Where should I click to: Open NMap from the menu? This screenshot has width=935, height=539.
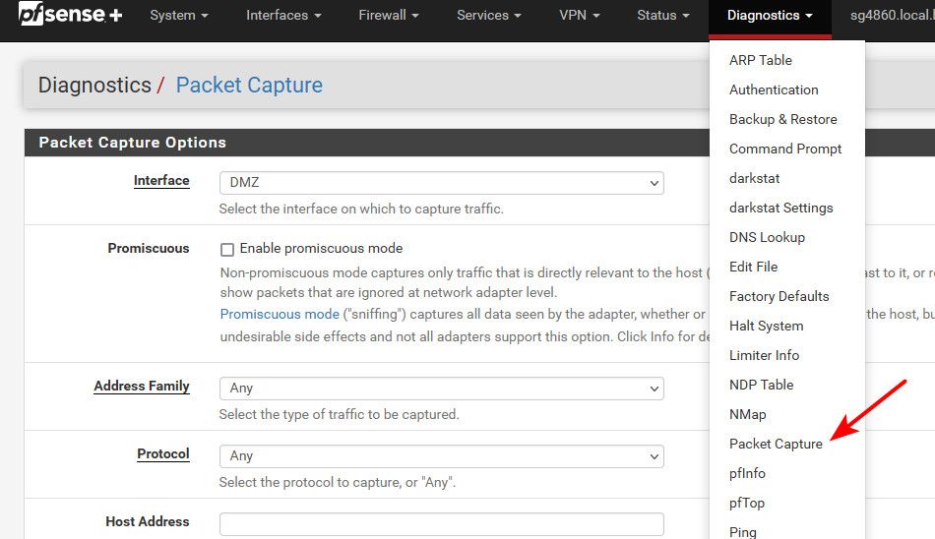point(747,414)
